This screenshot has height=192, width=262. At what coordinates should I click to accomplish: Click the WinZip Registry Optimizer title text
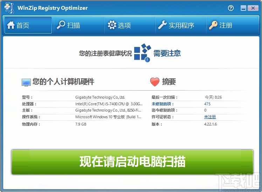click(53, 8)
